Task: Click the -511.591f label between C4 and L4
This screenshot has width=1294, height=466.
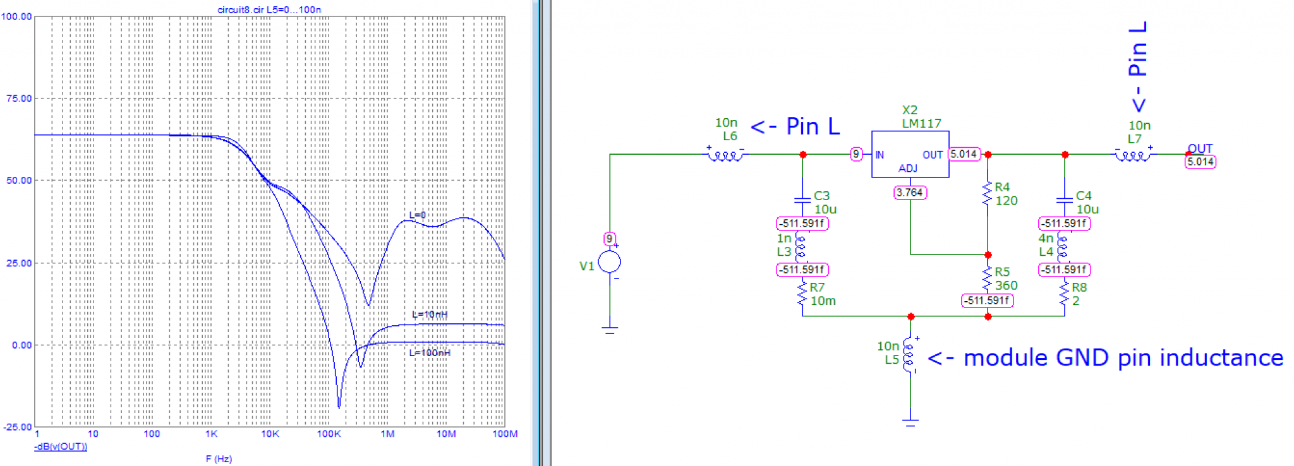Action: [1065, 224]
